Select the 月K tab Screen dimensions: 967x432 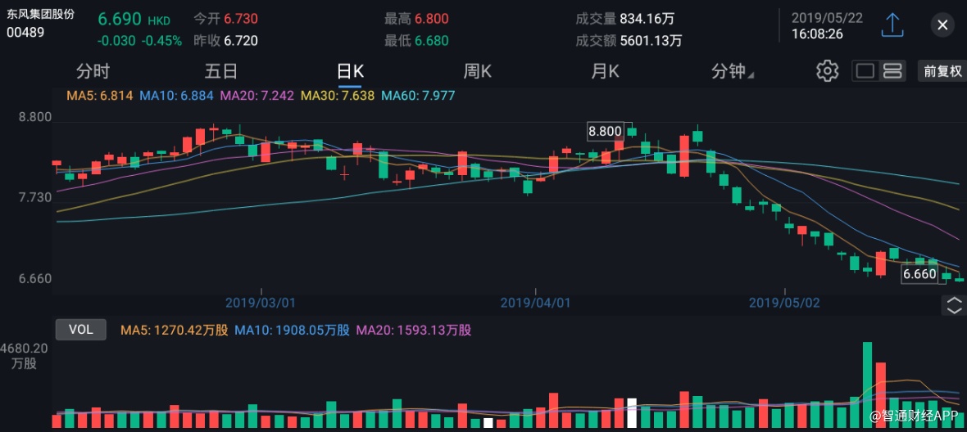click(605, 71)
